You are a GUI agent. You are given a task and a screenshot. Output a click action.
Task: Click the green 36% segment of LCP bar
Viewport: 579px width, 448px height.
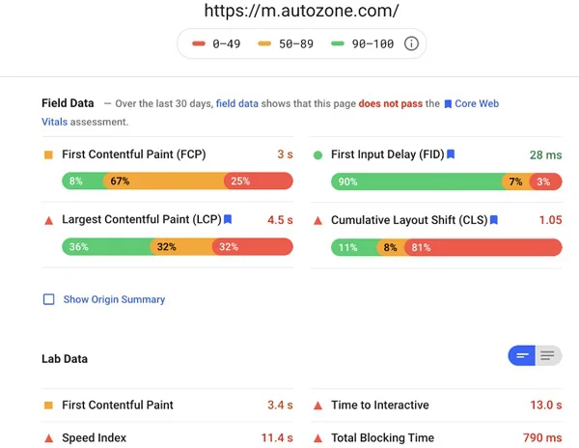pos(105,247)
